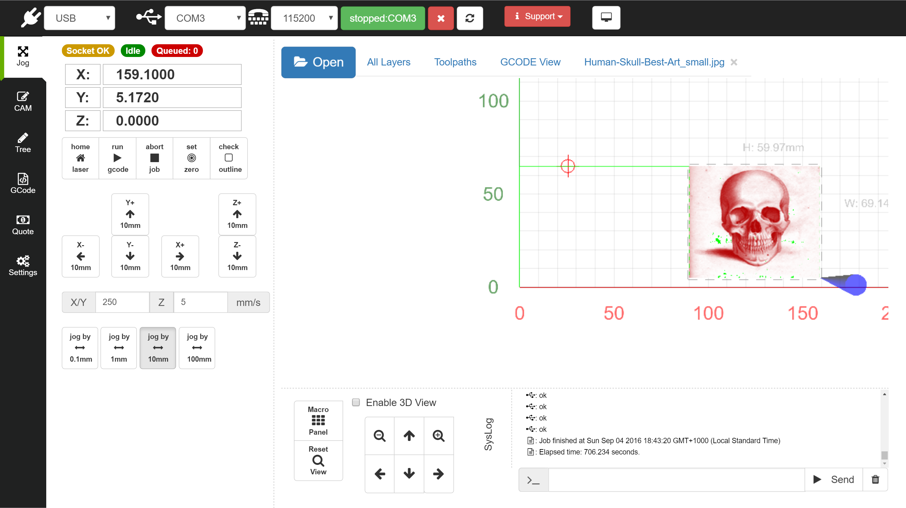Viewport: 906px width, 508px height.
Task: Select jog by 10mm step
Action: [x=158, y=347]
